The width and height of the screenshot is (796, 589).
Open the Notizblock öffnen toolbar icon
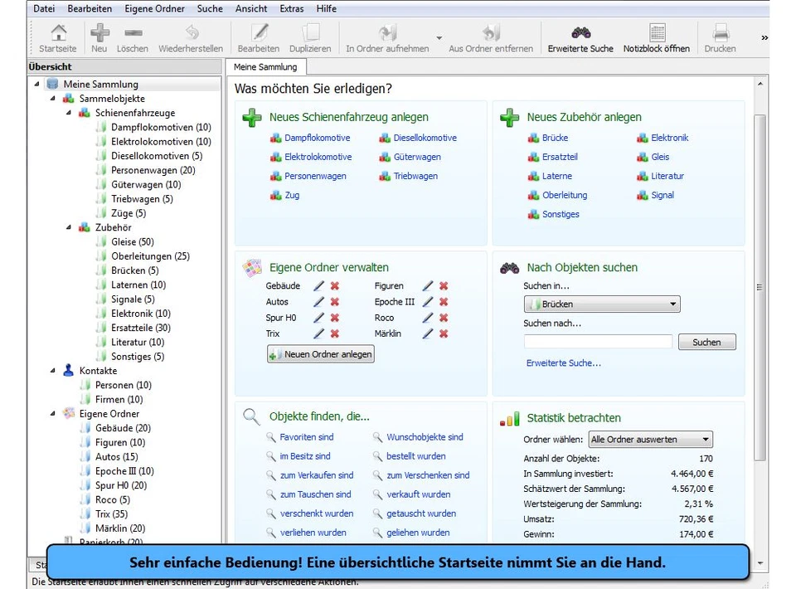pos(657,33)
